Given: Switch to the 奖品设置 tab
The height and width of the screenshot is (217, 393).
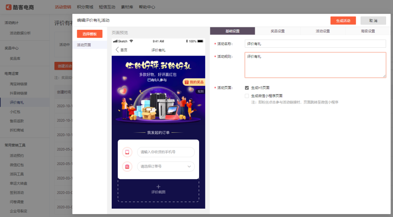Looking at the screenshot, I should (277, 31).
